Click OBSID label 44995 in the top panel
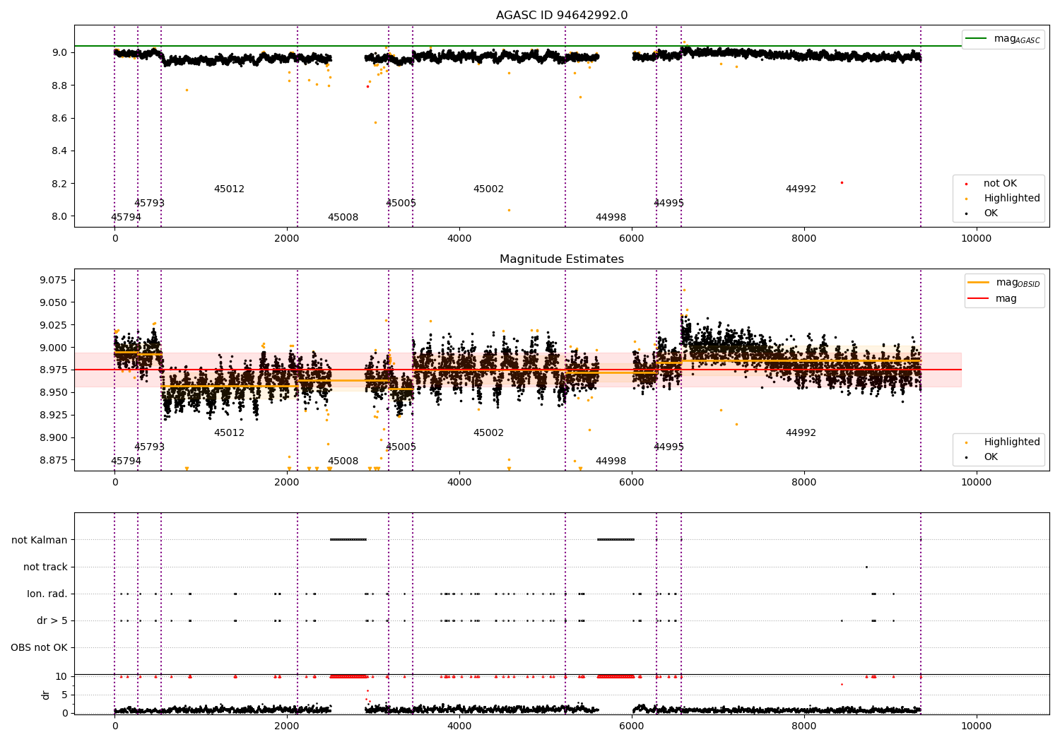 coord(669,203)
